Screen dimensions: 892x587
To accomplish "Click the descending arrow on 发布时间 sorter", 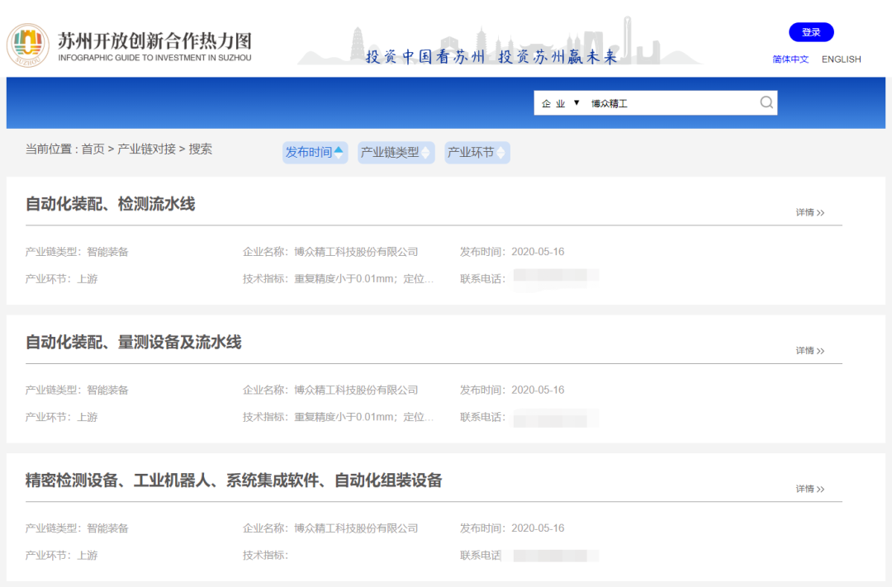I will [338, 156].
